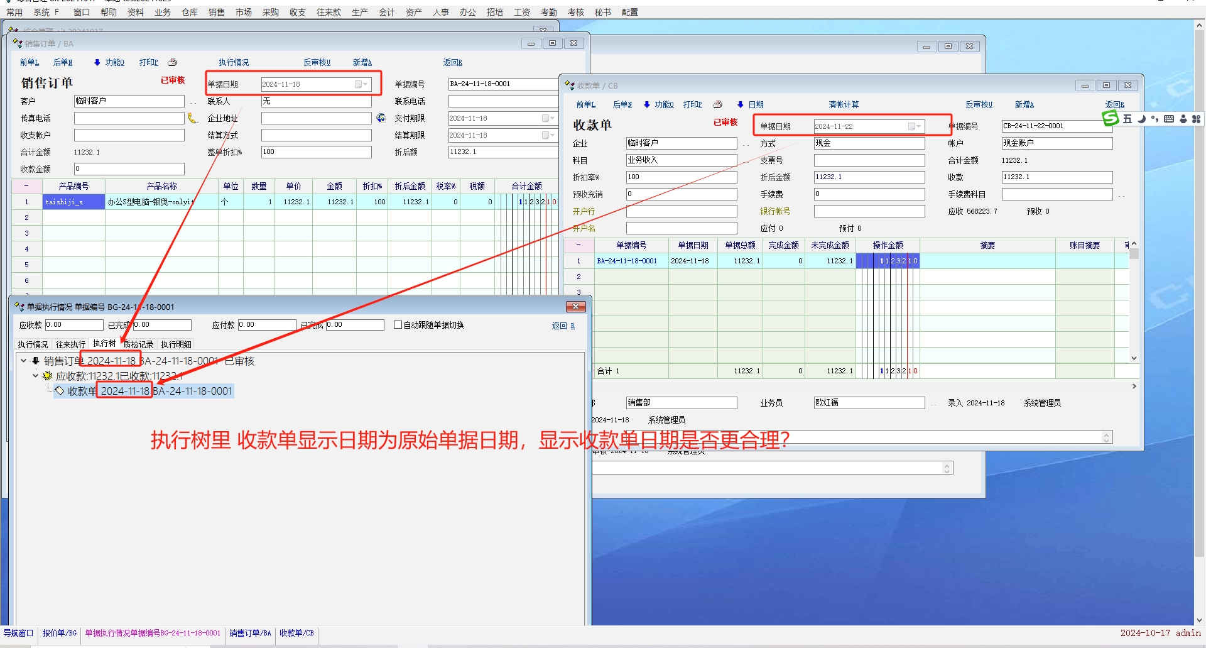Click the Sogou input method S icon
The height and width of the screenshot is (648, 1206).
(x=1111, y=118)
